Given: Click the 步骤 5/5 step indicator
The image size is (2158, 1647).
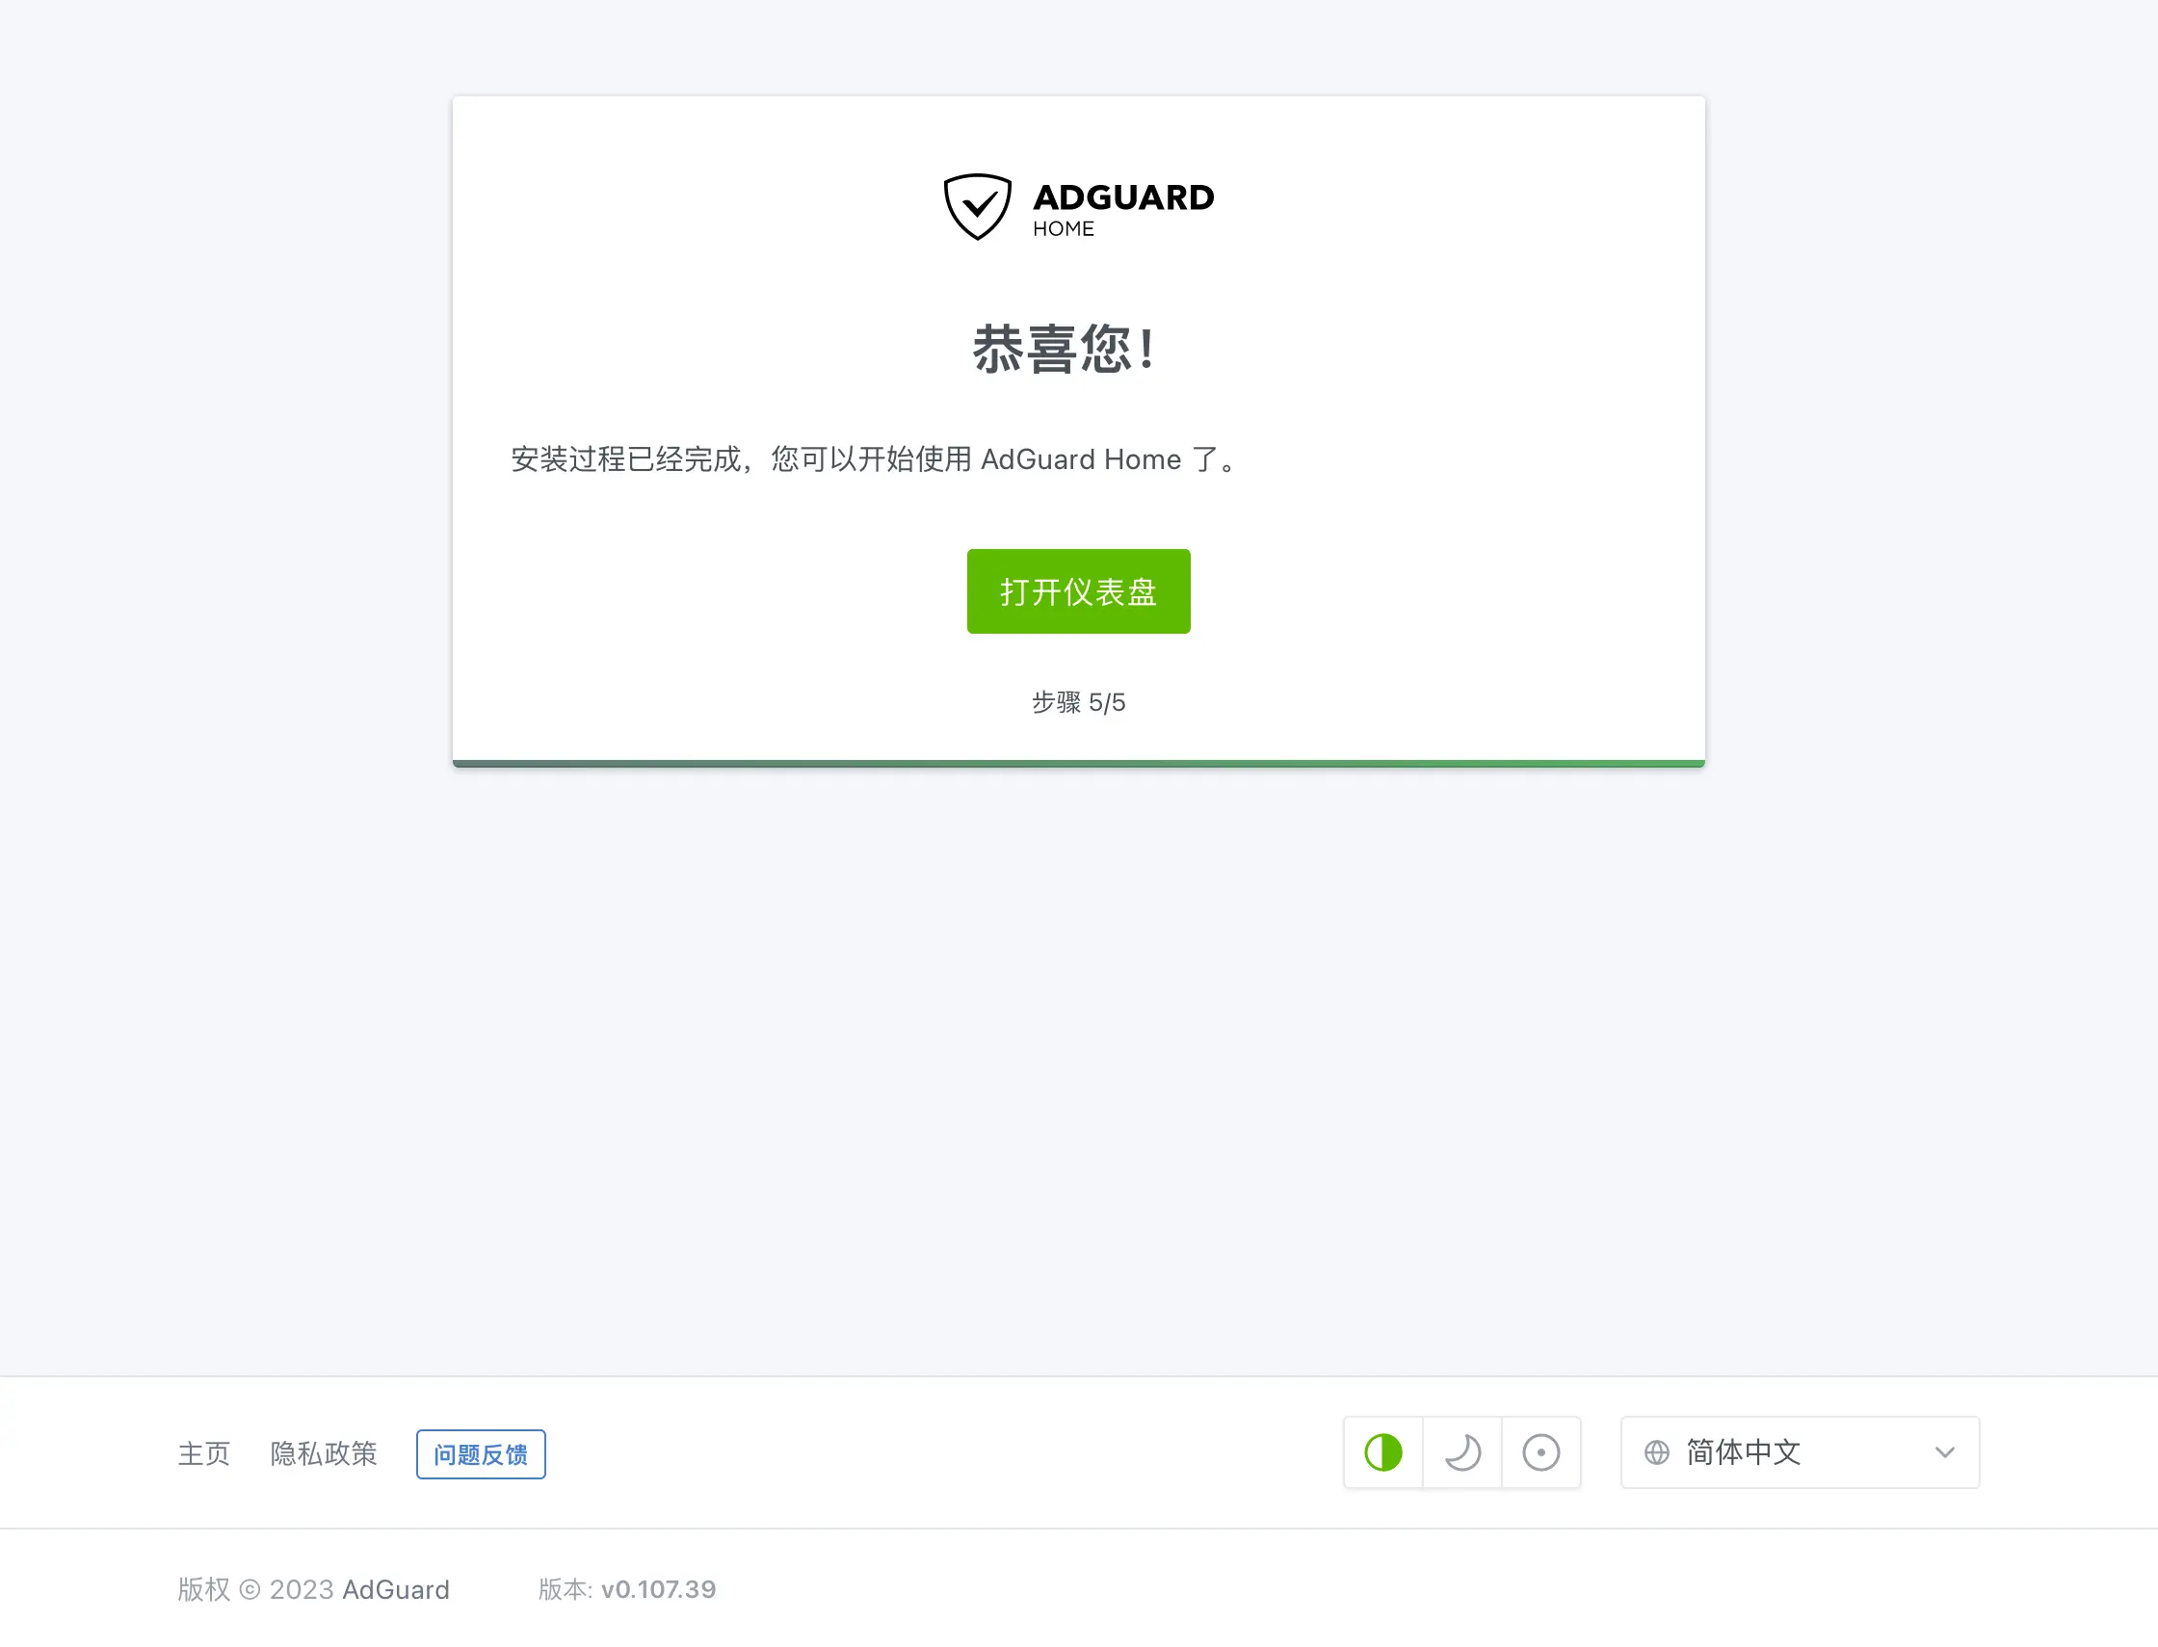Looking at the screenshot, I should pos(1077,702).
